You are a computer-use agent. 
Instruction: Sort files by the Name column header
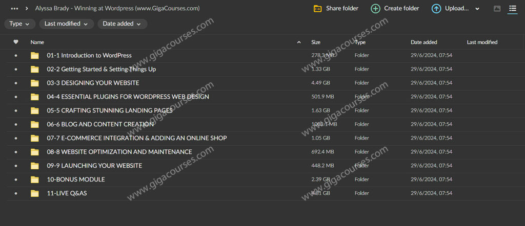pyautogui.click(x=37, y=42)
